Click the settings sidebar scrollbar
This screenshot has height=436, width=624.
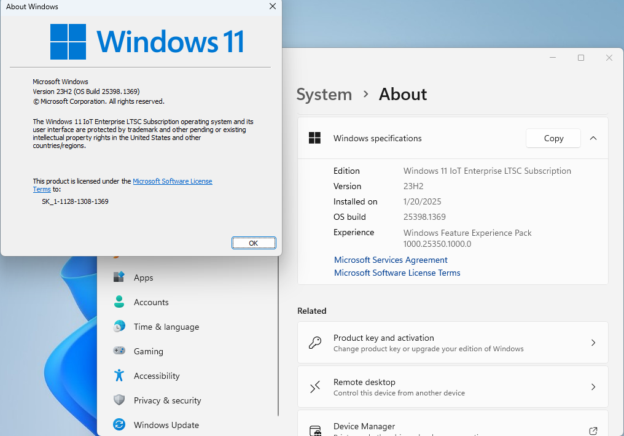click(278, 336)
